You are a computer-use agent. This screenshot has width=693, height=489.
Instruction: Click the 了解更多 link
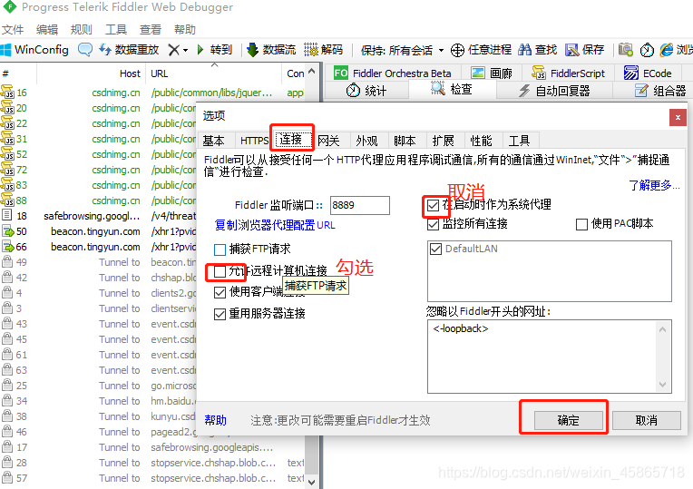[x=654, y=185]
